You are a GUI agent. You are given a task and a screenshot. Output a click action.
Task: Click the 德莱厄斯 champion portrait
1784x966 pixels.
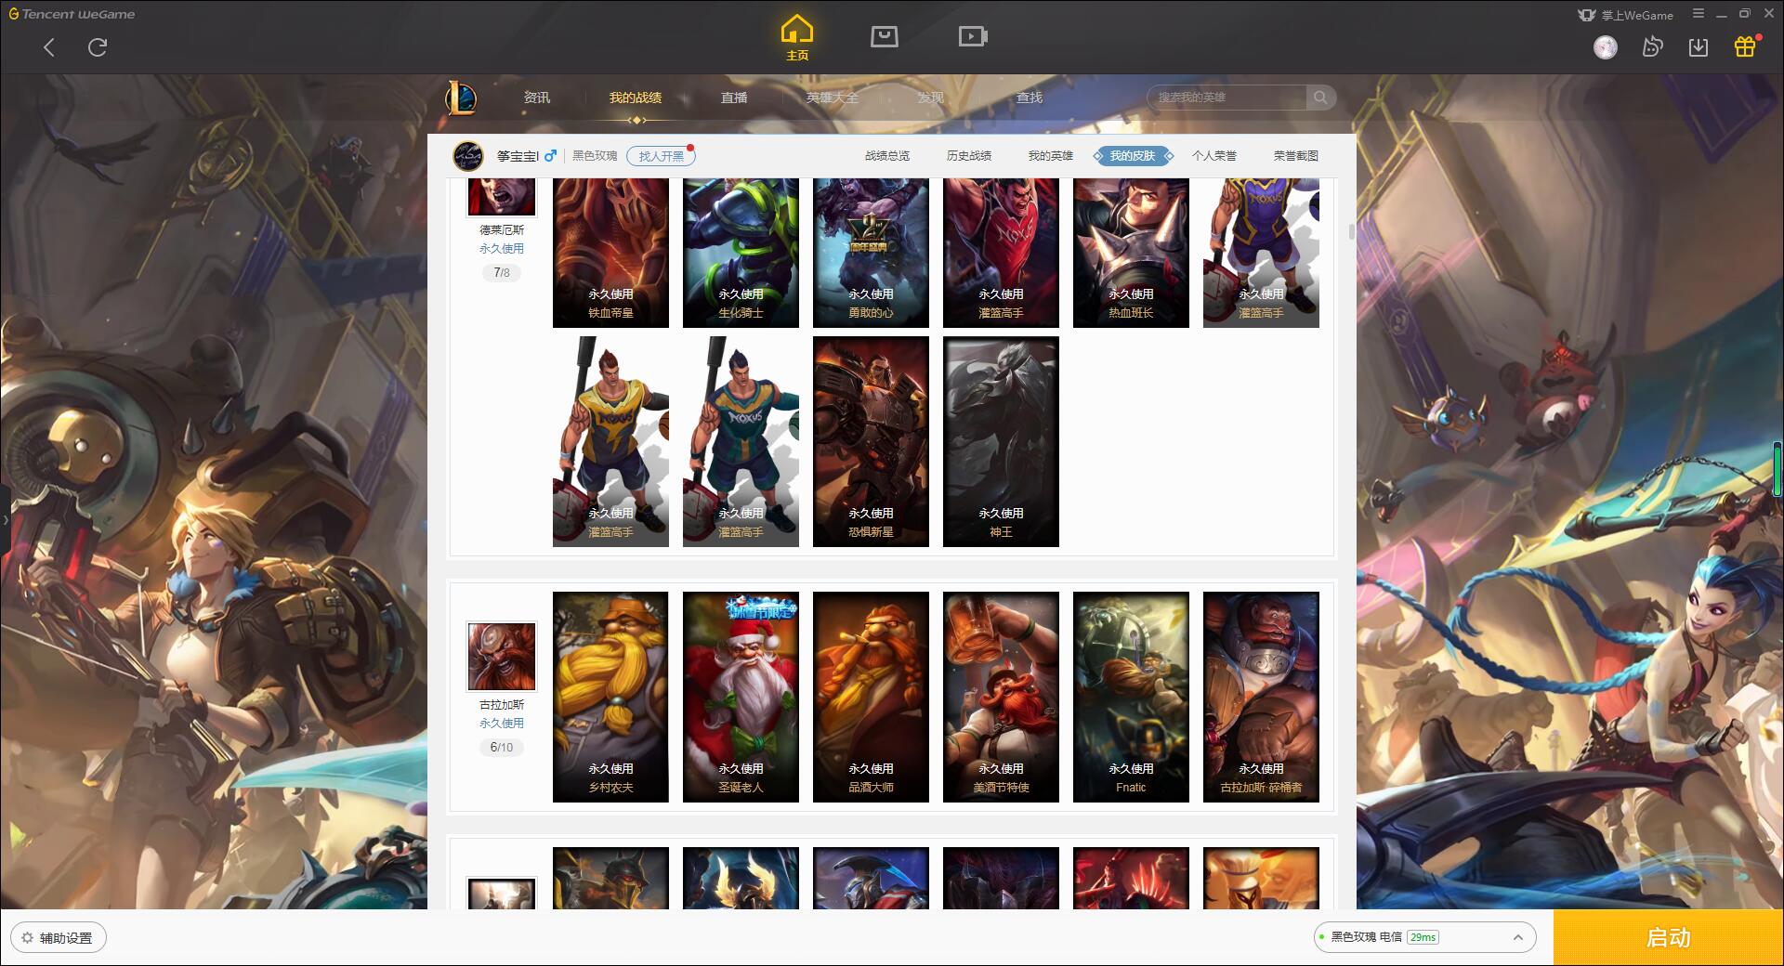click(502, 197)
